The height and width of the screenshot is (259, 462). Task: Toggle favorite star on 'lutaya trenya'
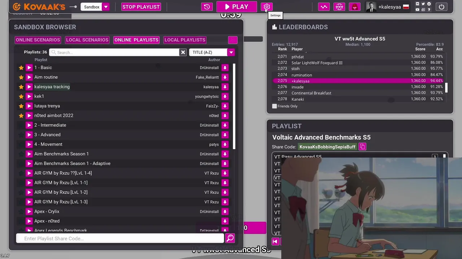(x=21, y=106)
